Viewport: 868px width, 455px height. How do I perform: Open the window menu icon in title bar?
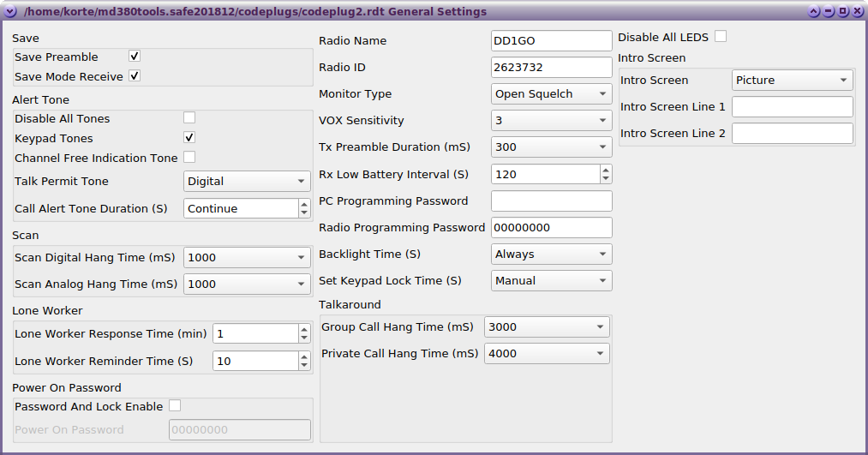tap(10, 12)
